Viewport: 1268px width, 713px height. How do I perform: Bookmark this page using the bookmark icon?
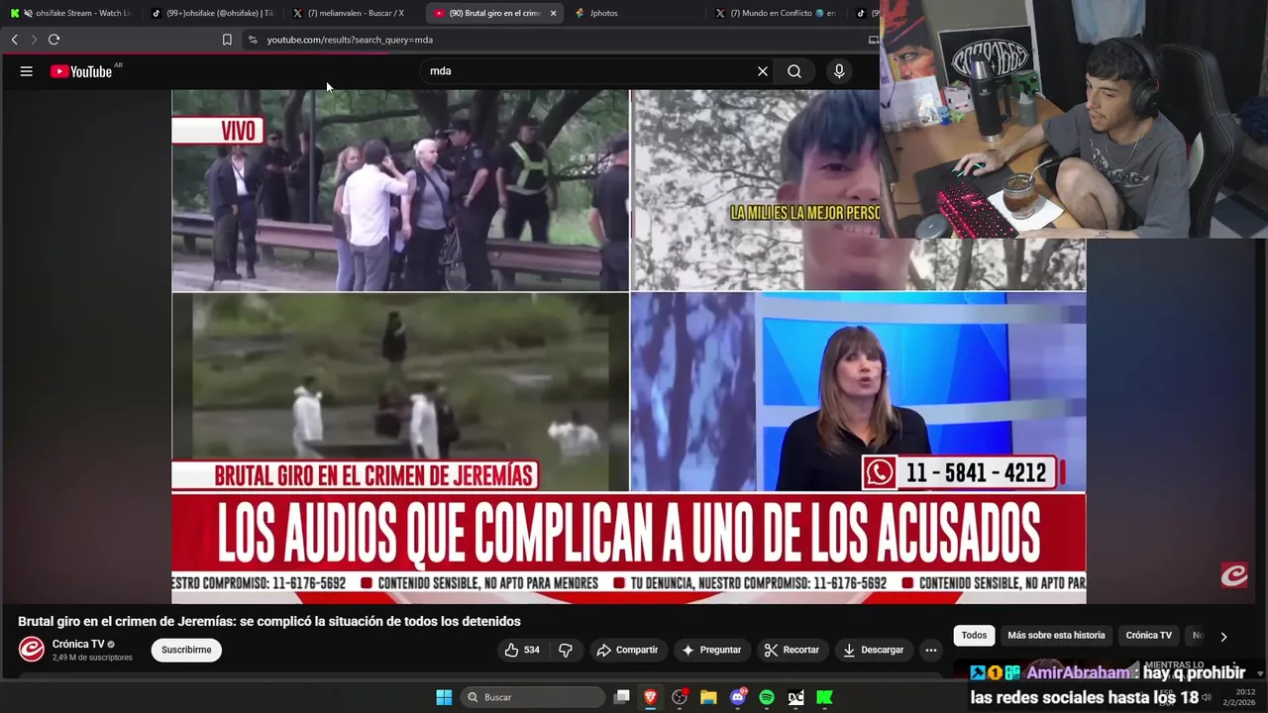[x=227, y=40]
